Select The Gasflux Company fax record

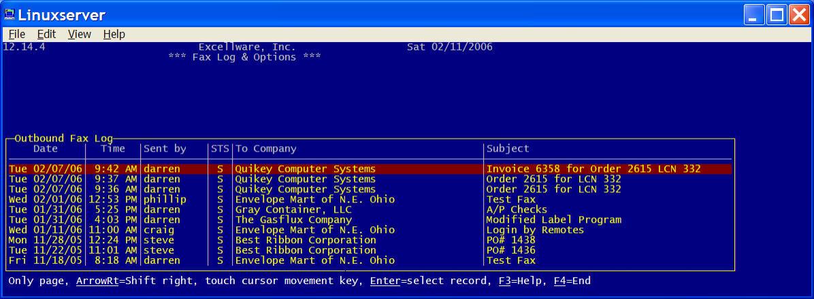293,220
